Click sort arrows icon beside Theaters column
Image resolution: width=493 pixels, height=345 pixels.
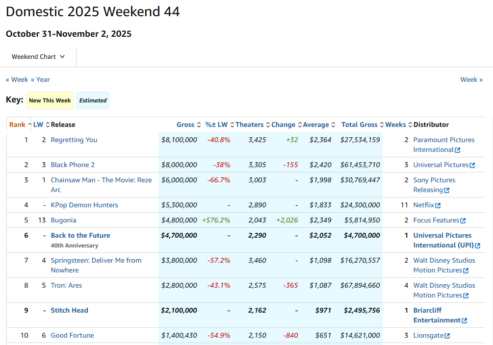pyautogui.click(x=268, y=125)
